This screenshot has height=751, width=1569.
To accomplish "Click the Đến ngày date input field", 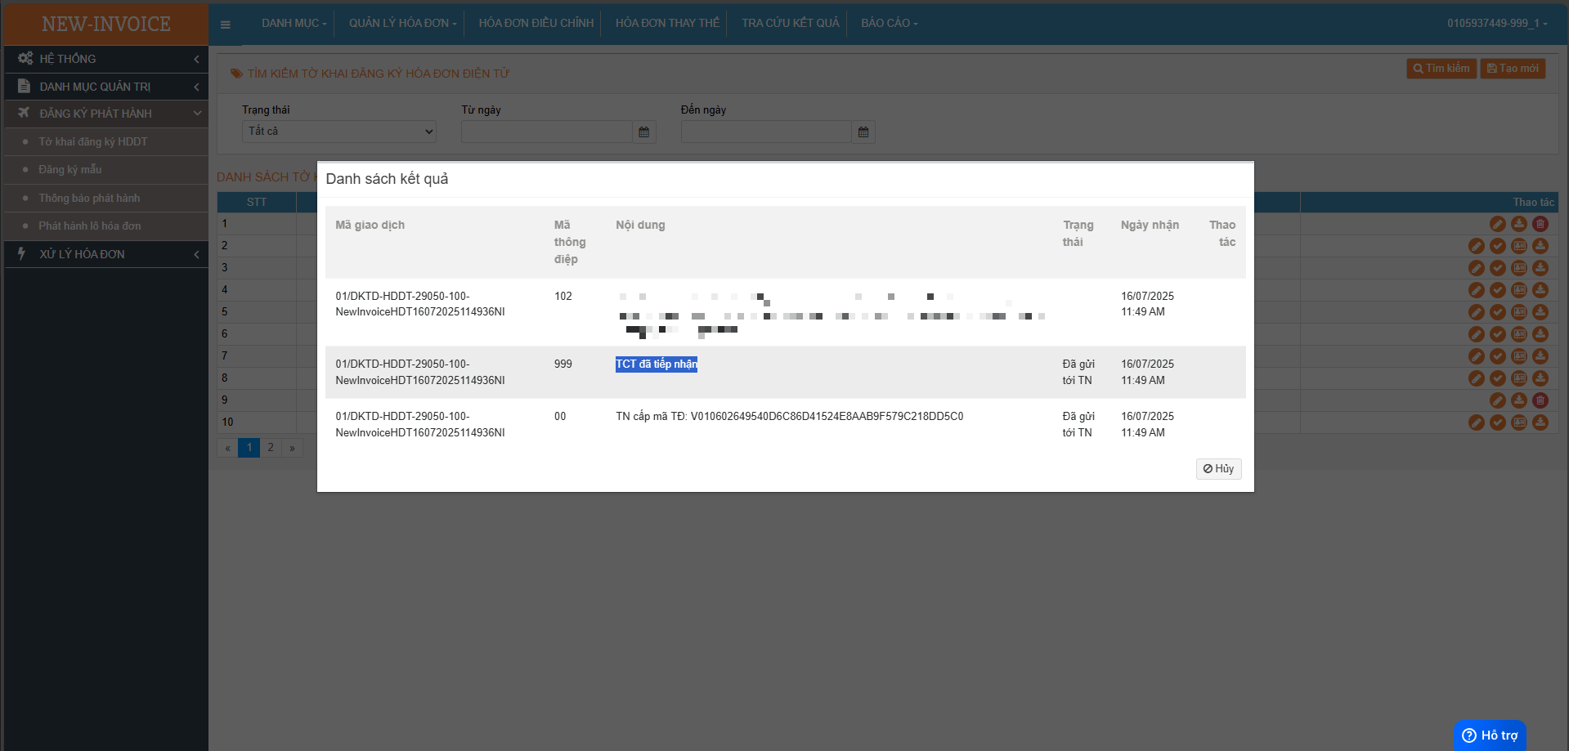I will 766,132.
